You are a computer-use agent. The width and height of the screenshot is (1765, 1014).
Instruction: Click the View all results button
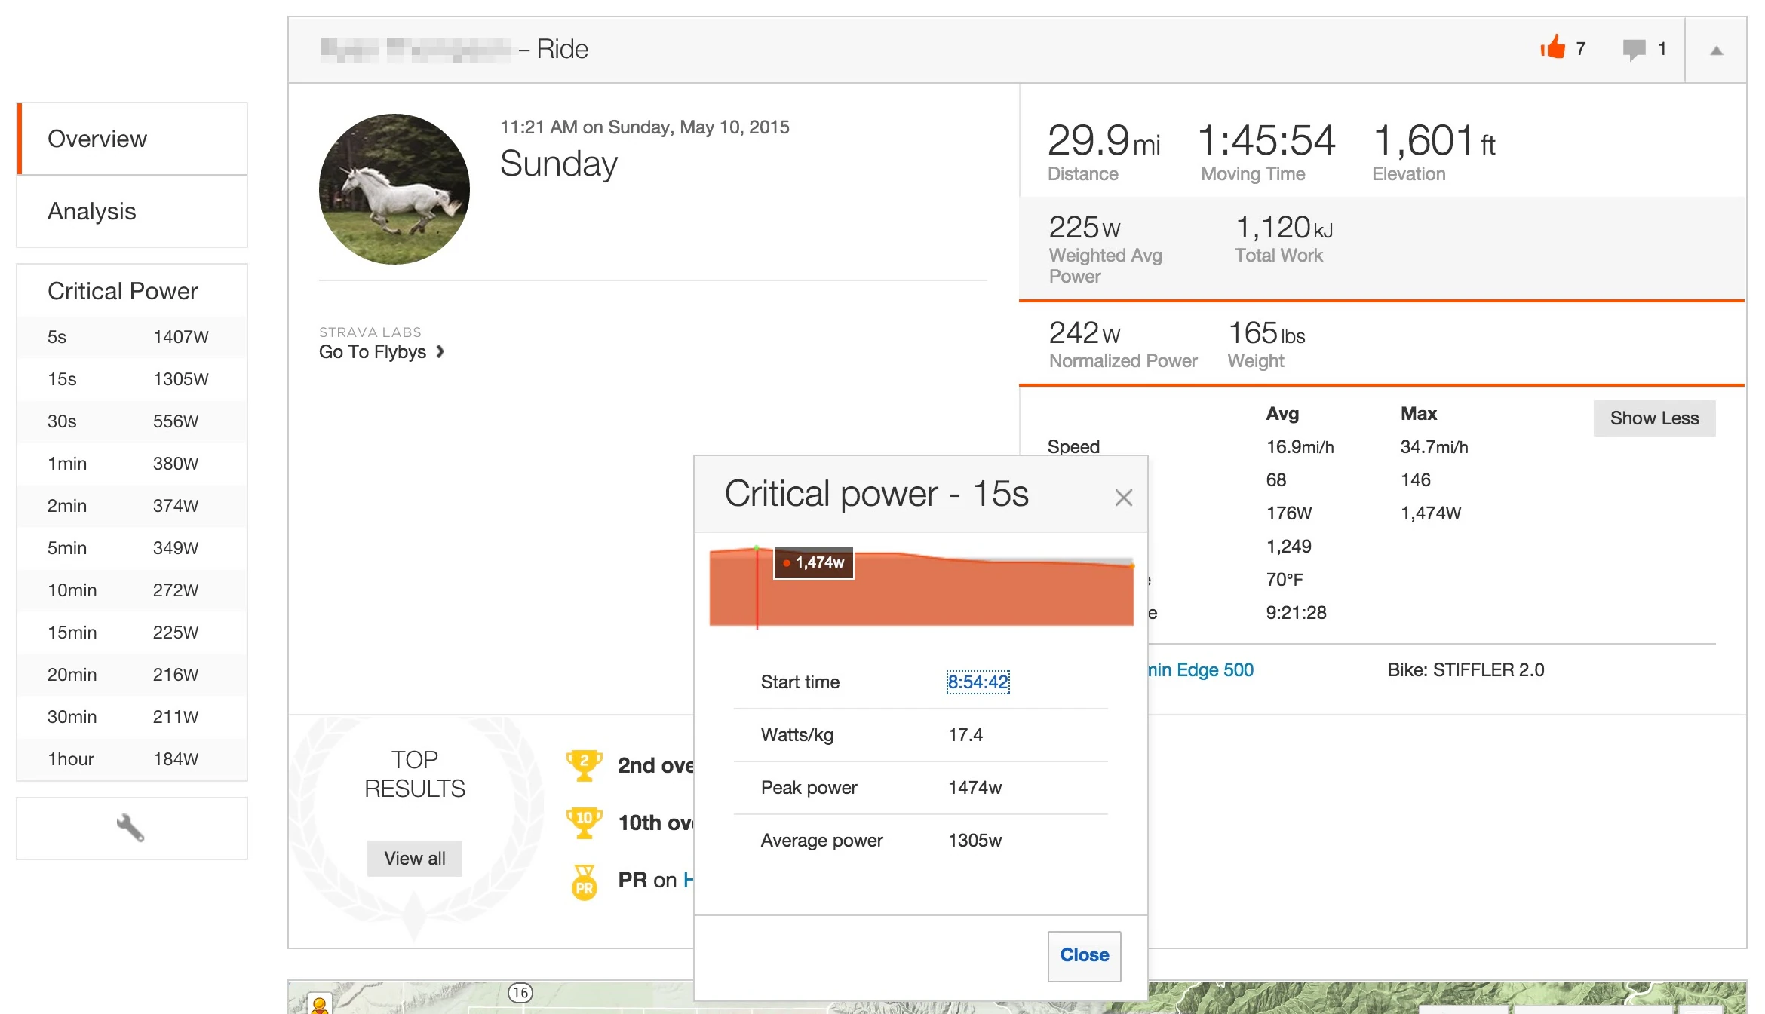[x=414, y=858]
